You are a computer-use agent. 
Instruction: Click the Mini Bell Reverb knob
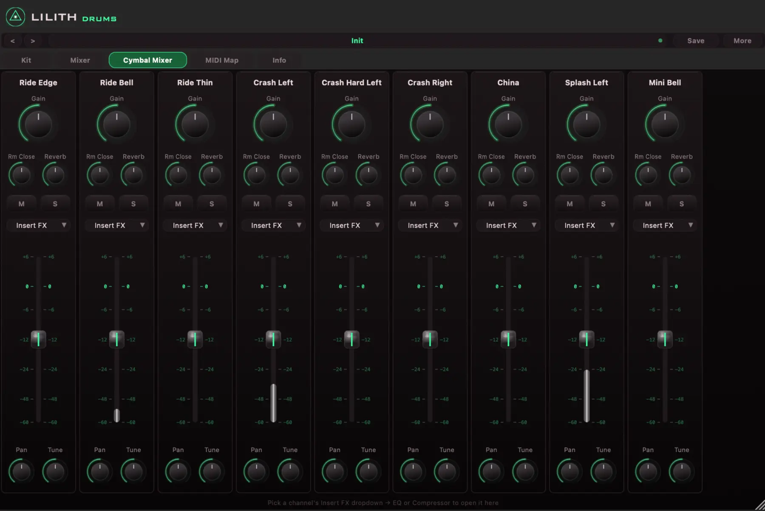click(682, 175)
